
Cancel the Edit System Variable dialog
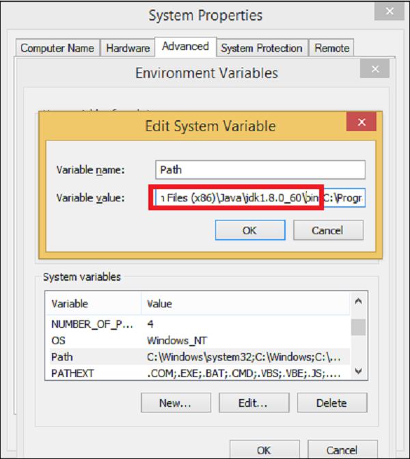(328, 230)
